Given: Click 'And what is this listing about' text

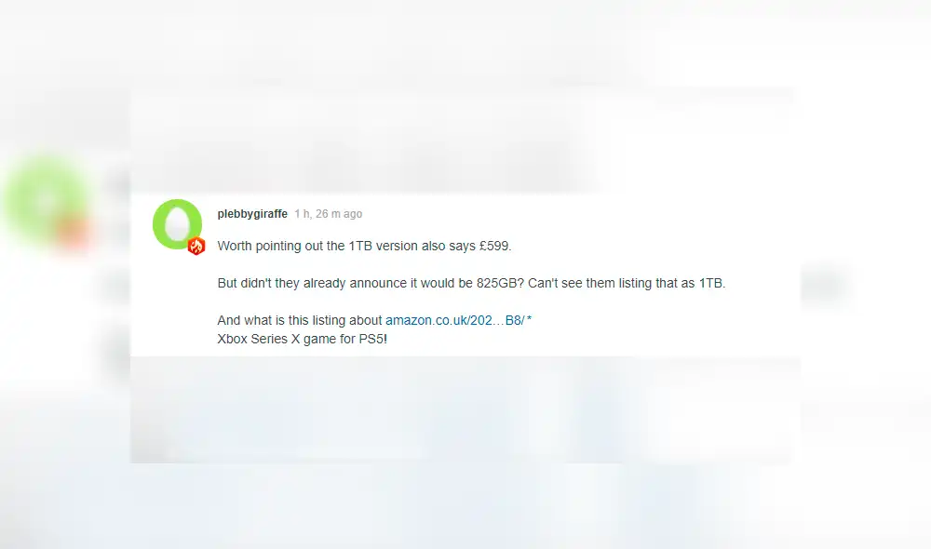Looking at the screenshot, I should coord(299,320).
